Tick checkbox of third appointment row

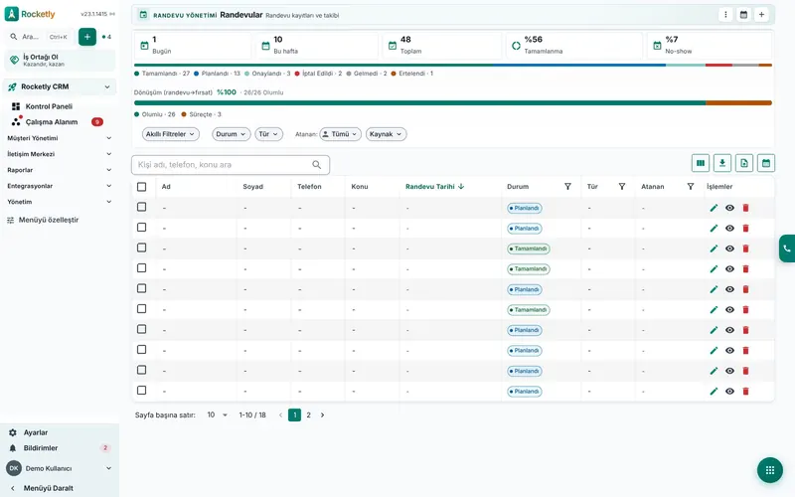coord(141,248)
